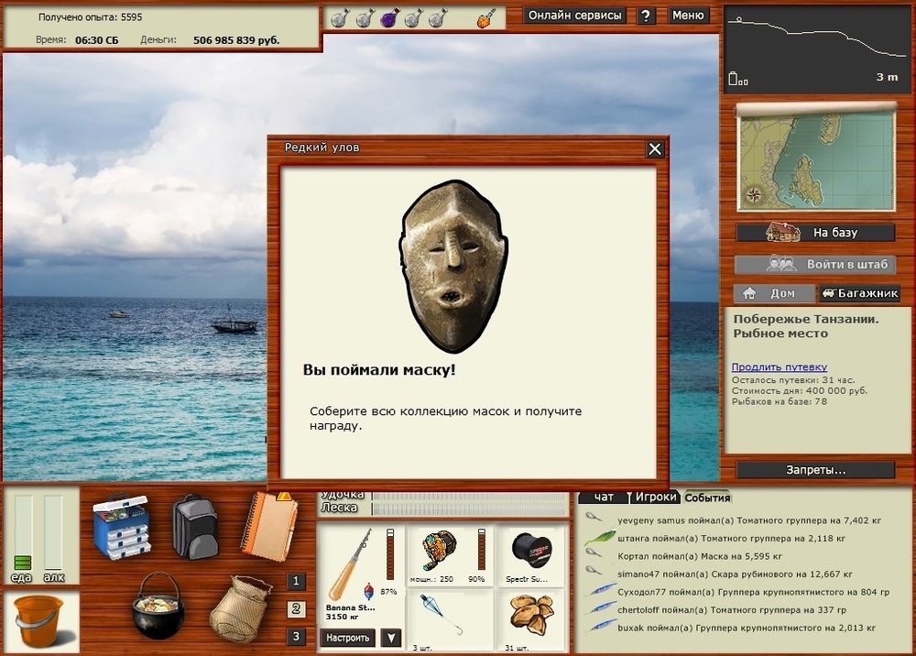Select tackle set 1

(296, 581)
